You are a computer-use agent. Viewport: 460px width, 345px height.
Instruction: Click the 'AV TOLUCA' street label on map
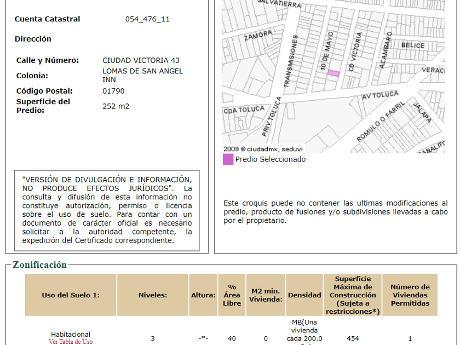click(x=380, y=95)
